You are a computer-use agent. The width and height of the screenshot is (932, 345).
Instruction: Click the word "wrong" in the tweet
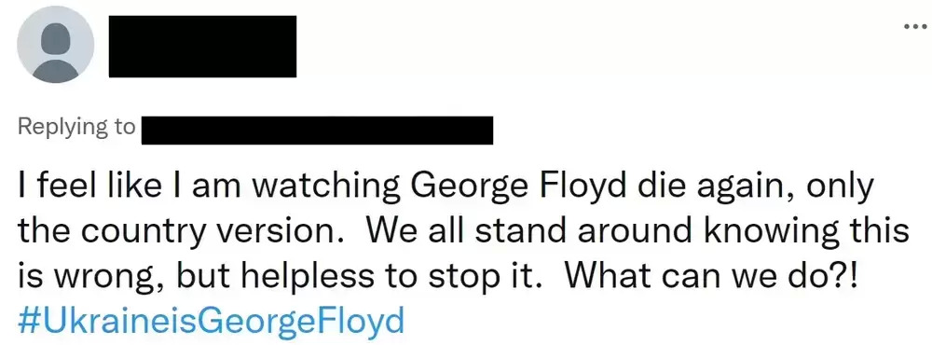click(x=99, y=279)
